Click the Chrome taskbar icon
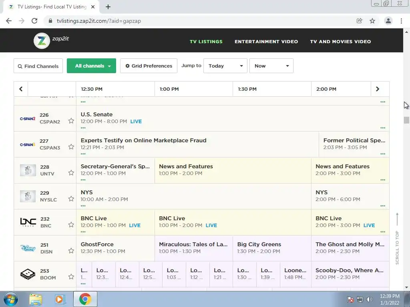 coord(85,299)
